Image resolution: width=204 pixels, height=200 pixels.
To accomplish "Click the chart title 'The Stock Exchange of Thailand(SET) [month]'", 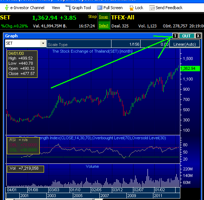I will pos(92,51).
